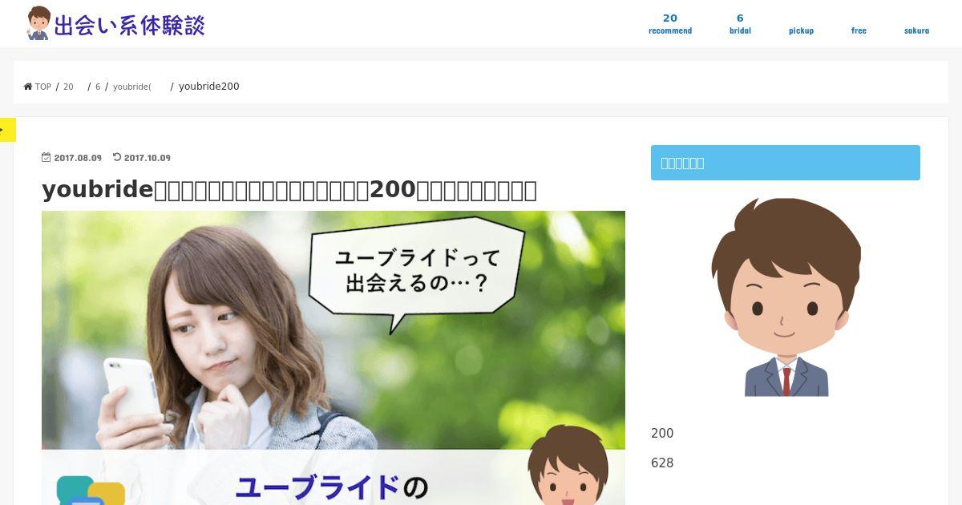Click the mascot avatar in site header

point(38,24)
